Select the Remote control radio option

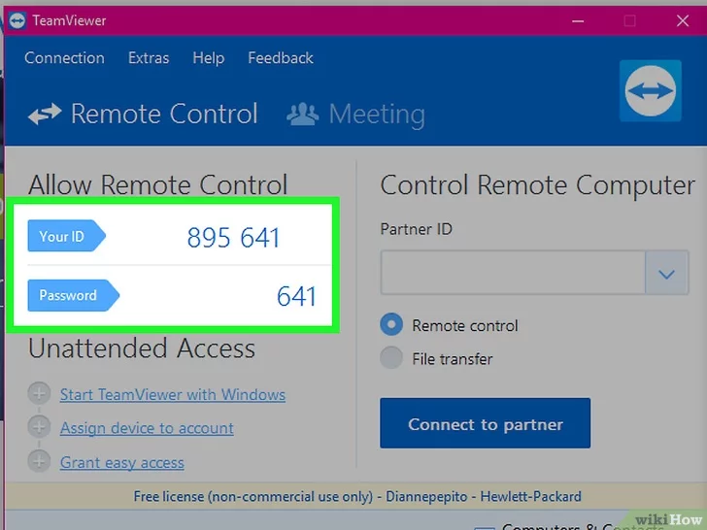point(391,325)
